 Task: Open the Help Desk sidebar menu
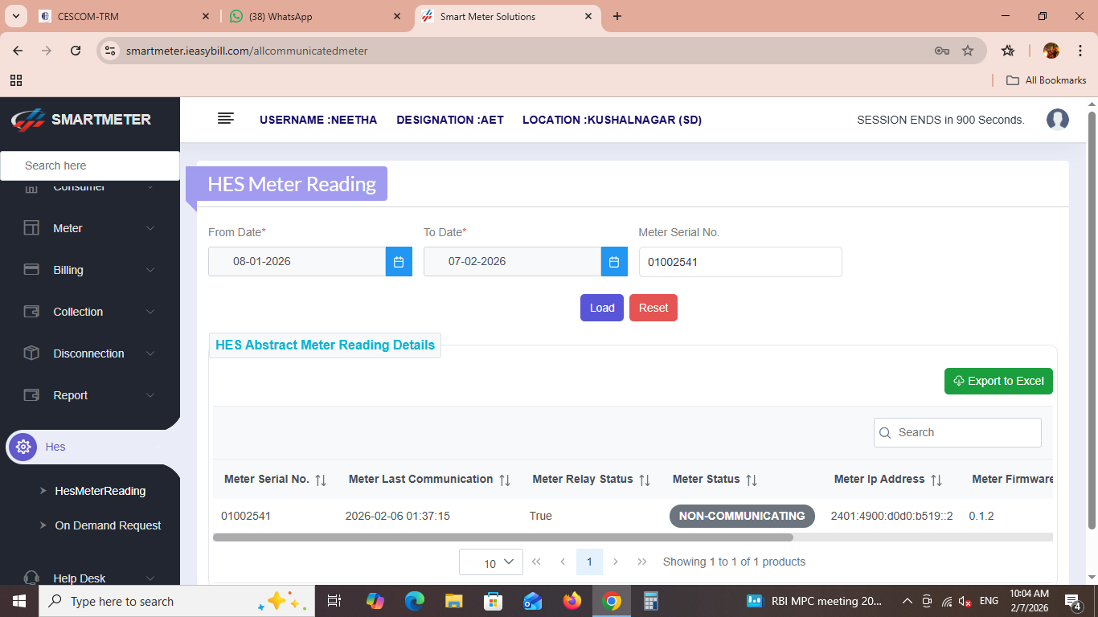click(x=90, y=578)
